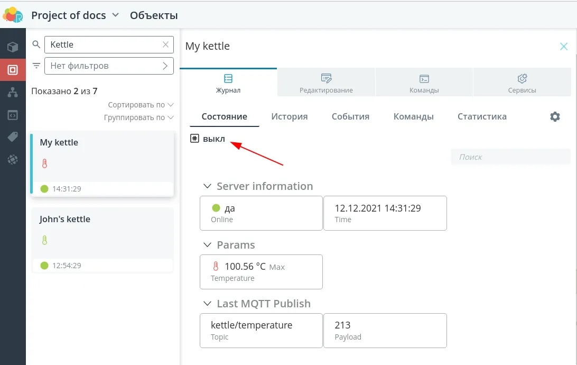Image resolution: width=577 pixels, height=365 pixels.
Task: Click the filter lines icon
Action: pos(36,66)
